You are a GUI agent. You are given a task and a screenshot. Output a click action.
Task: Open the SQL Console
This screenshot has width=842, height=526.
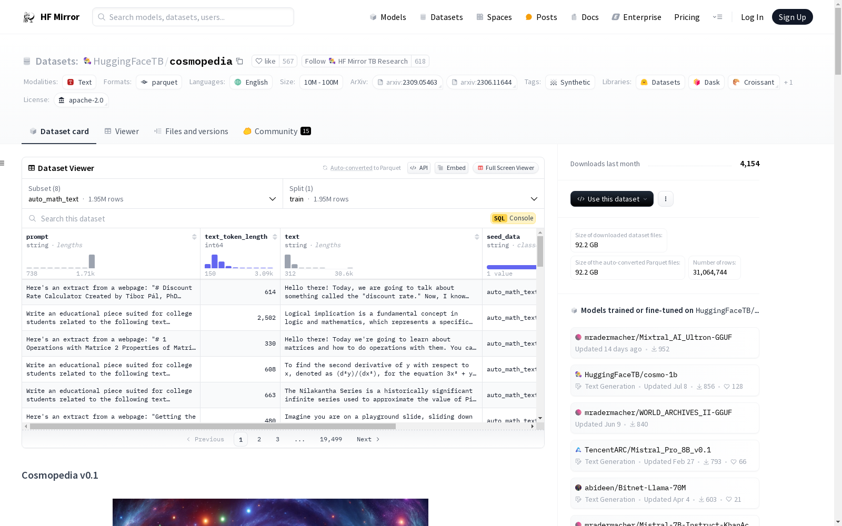point(513,218)
